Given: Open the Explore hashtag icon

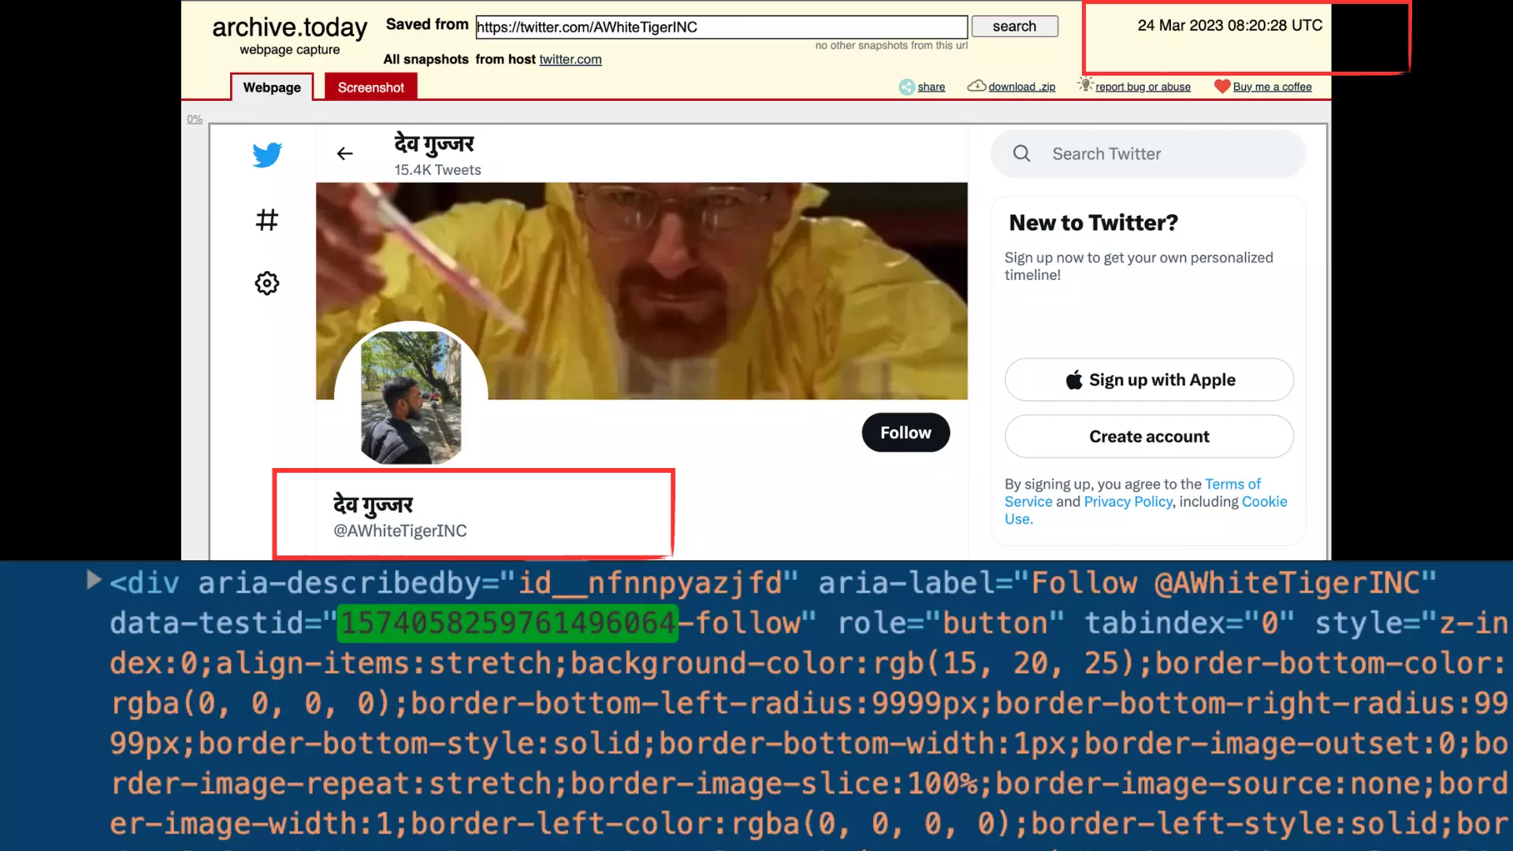Looking at the screenshot, I should [x=267, y=219].
